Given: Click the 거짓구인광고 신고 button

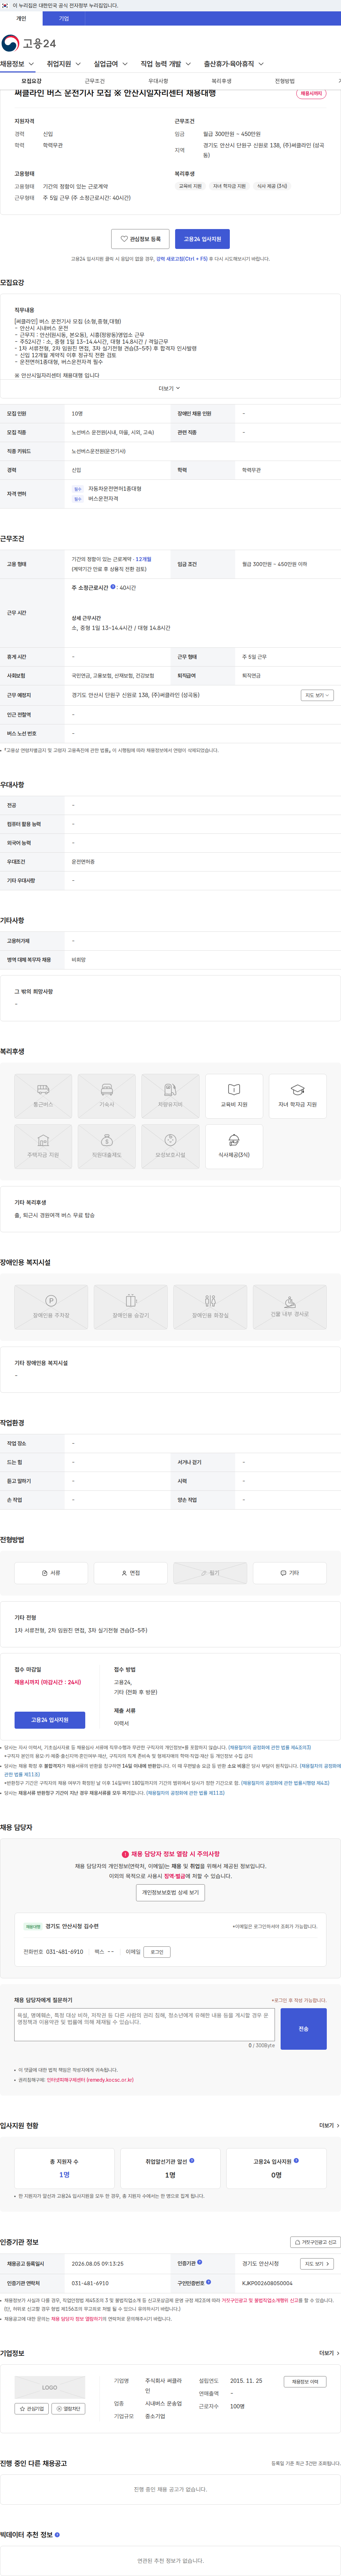Looking at the screenshot, I should point(315,2242).
